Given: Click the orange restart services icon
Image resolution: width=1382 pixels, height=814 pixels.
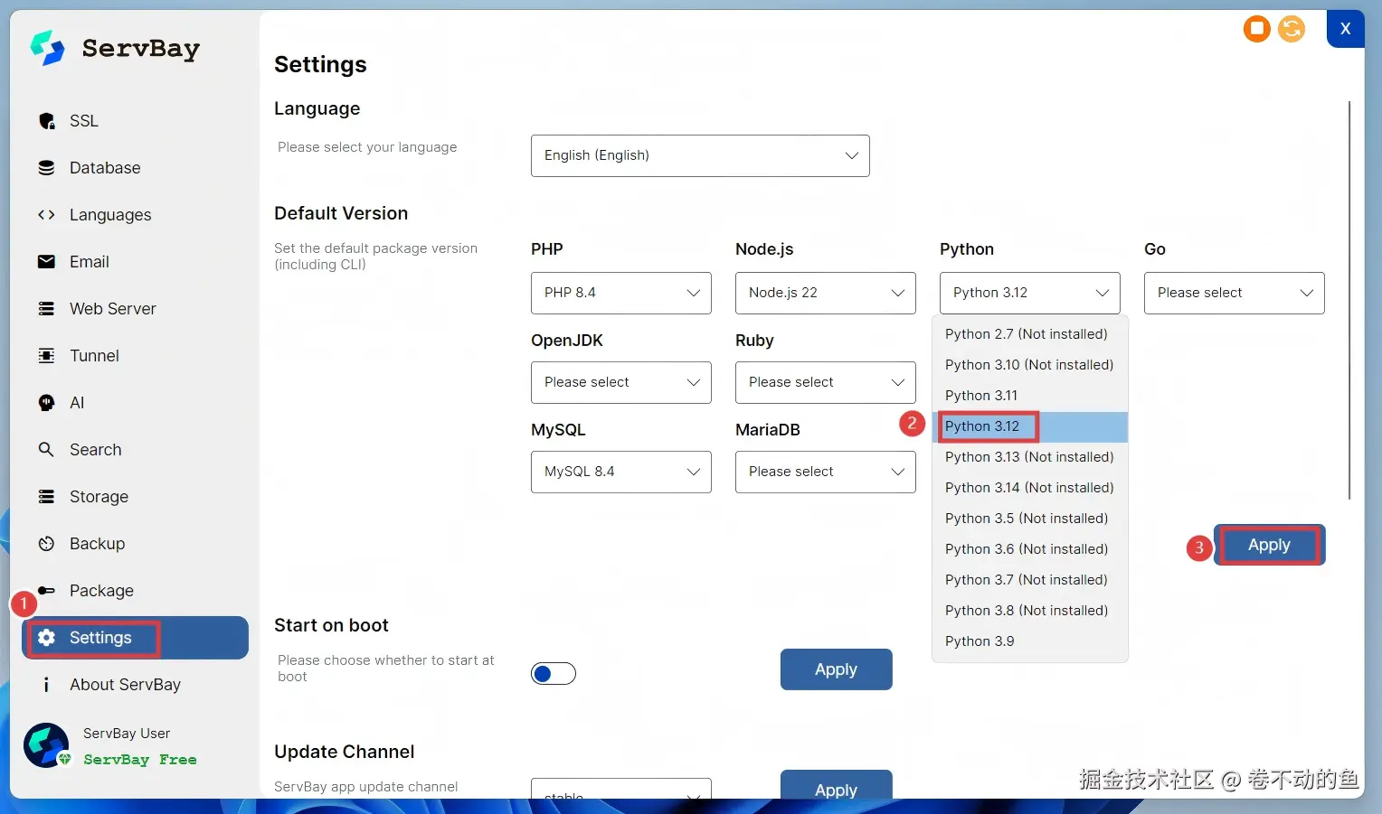Looking at the screenshot, I should point(1292,29).
